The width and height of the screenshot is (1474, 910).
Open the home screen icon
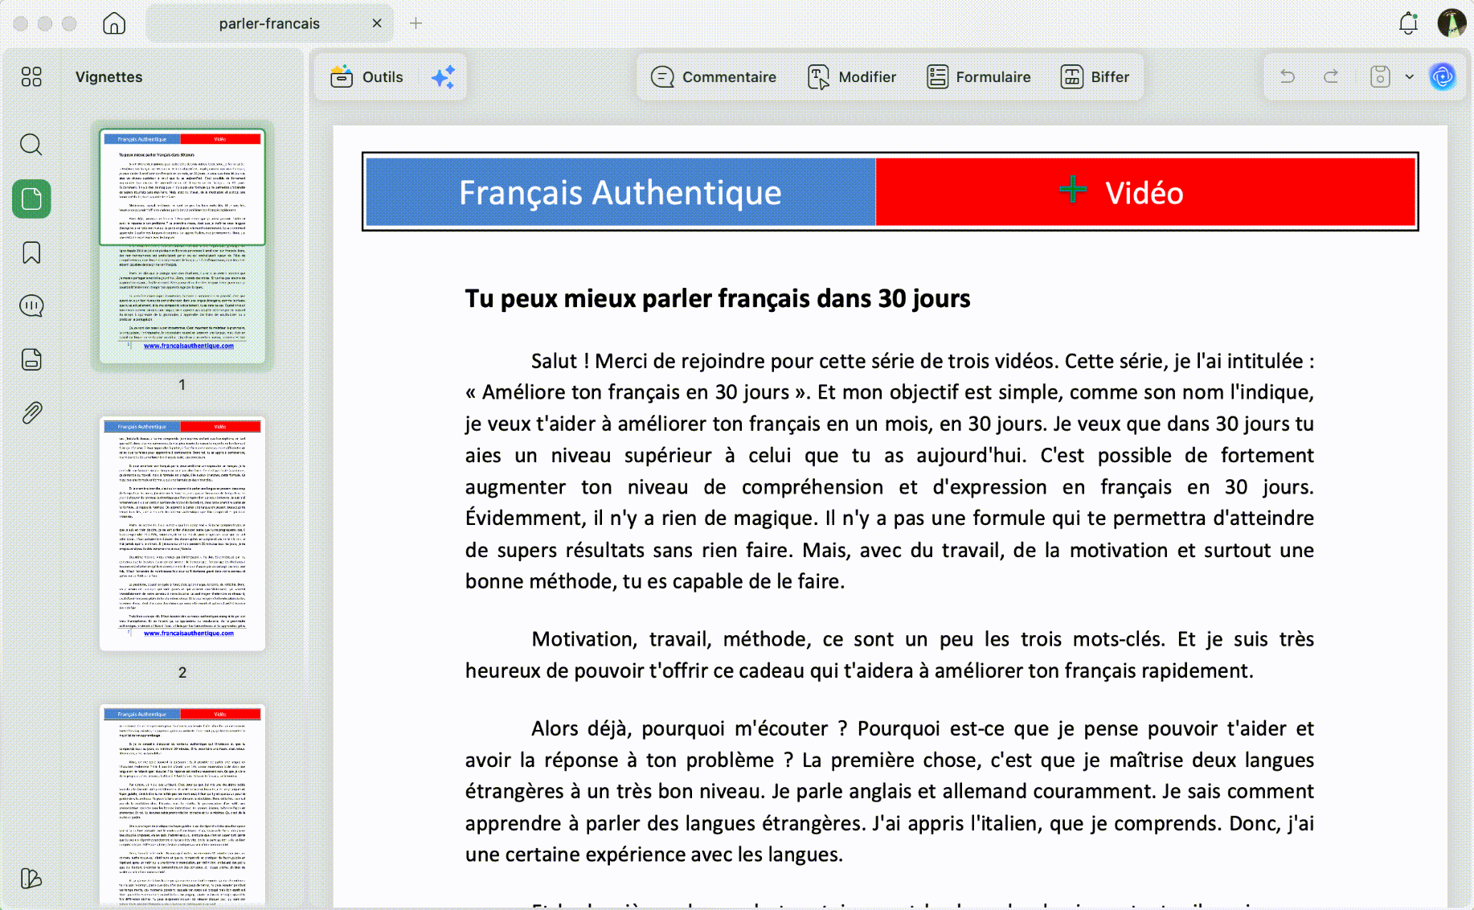pos(114,23)
